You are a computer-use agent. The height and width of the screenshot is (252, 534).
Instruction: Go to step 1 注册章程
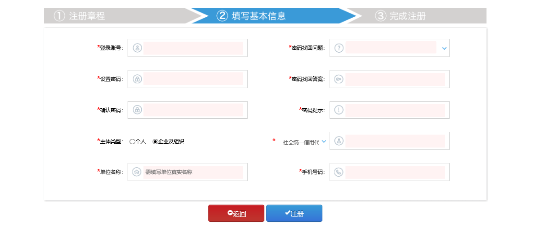pos(86,16)
